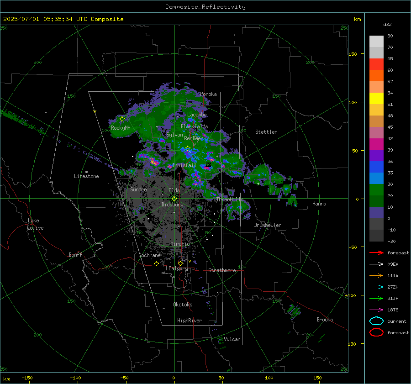Click the yellow diamond marker below Cochrane
Image resolution: width=411 pixels, height=384 pixels.
(157, 264)
